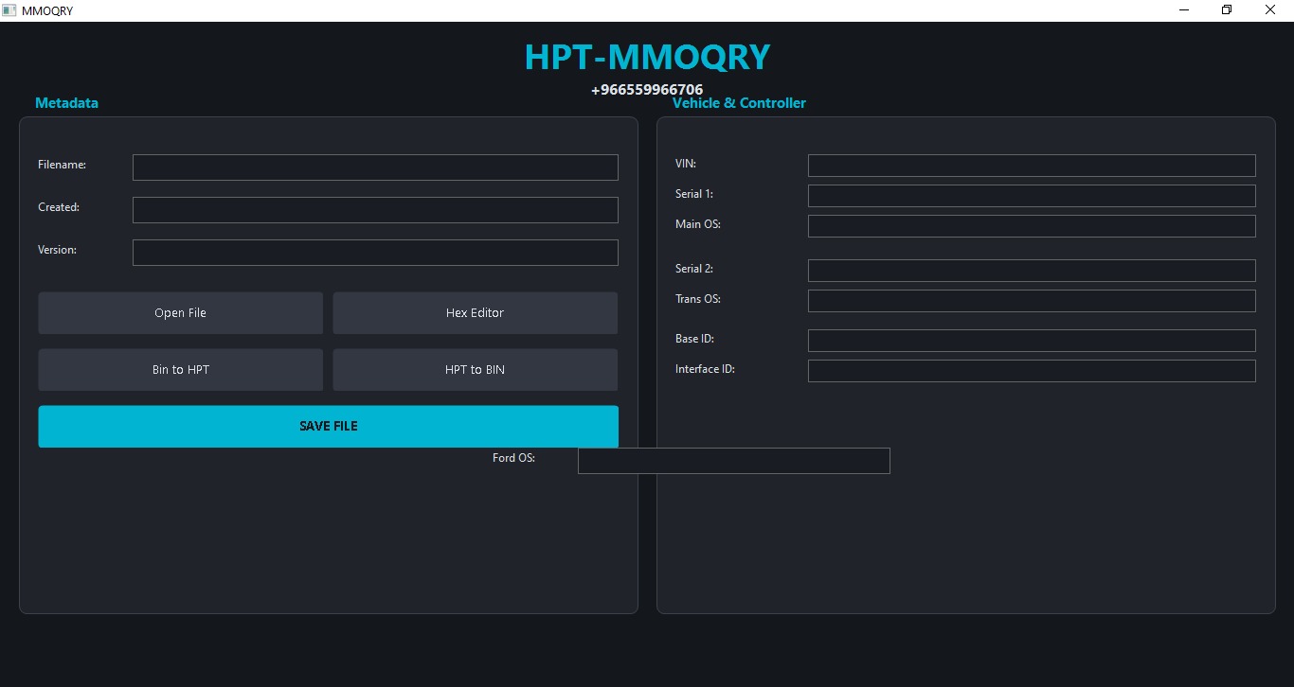Click the MMOQRY app icon in title bar
1294x687 pixels.
click(9, 10)
